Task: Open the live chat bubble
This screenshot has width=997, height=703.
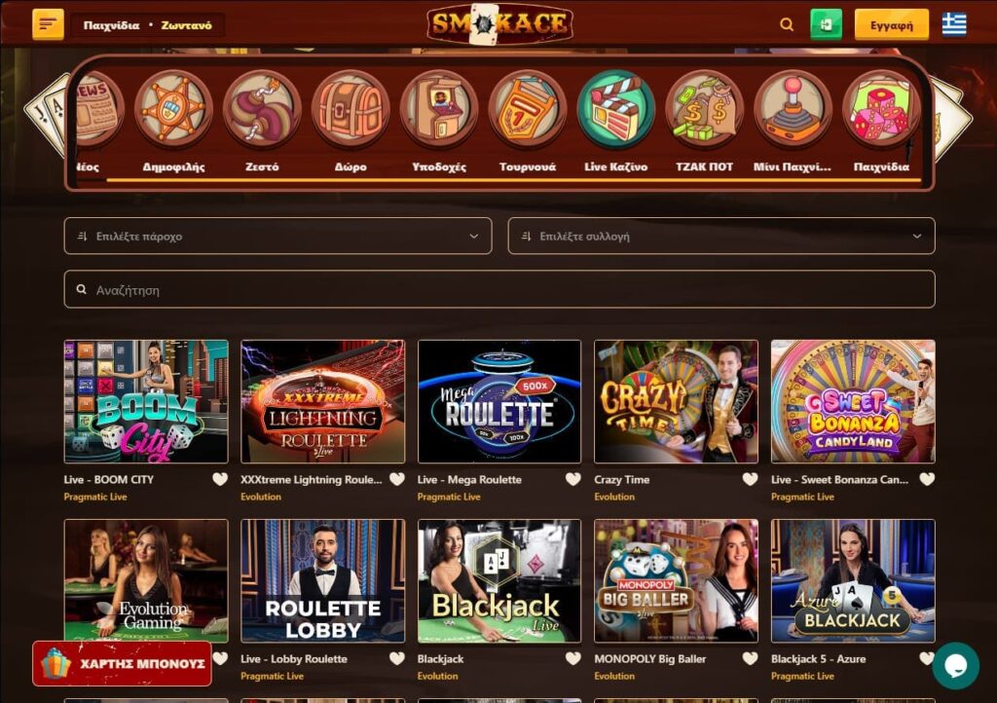Action: (x=956, y=665)
